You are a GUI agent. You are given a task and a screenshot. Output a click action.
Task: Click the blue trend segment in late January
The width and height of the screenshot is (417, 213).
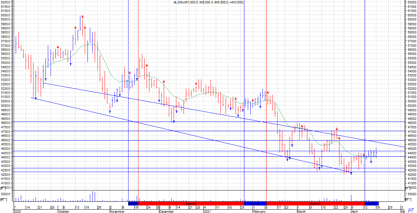(255, 203)
